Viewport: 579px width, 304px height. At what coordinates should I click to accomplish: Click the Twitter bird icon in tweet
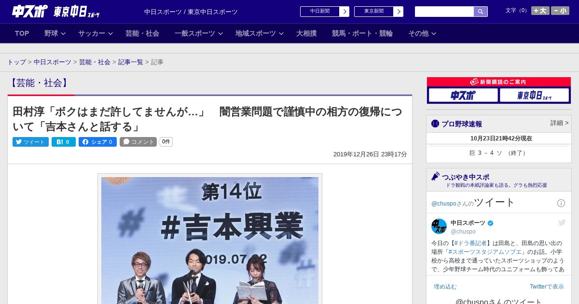coord(562,222)
